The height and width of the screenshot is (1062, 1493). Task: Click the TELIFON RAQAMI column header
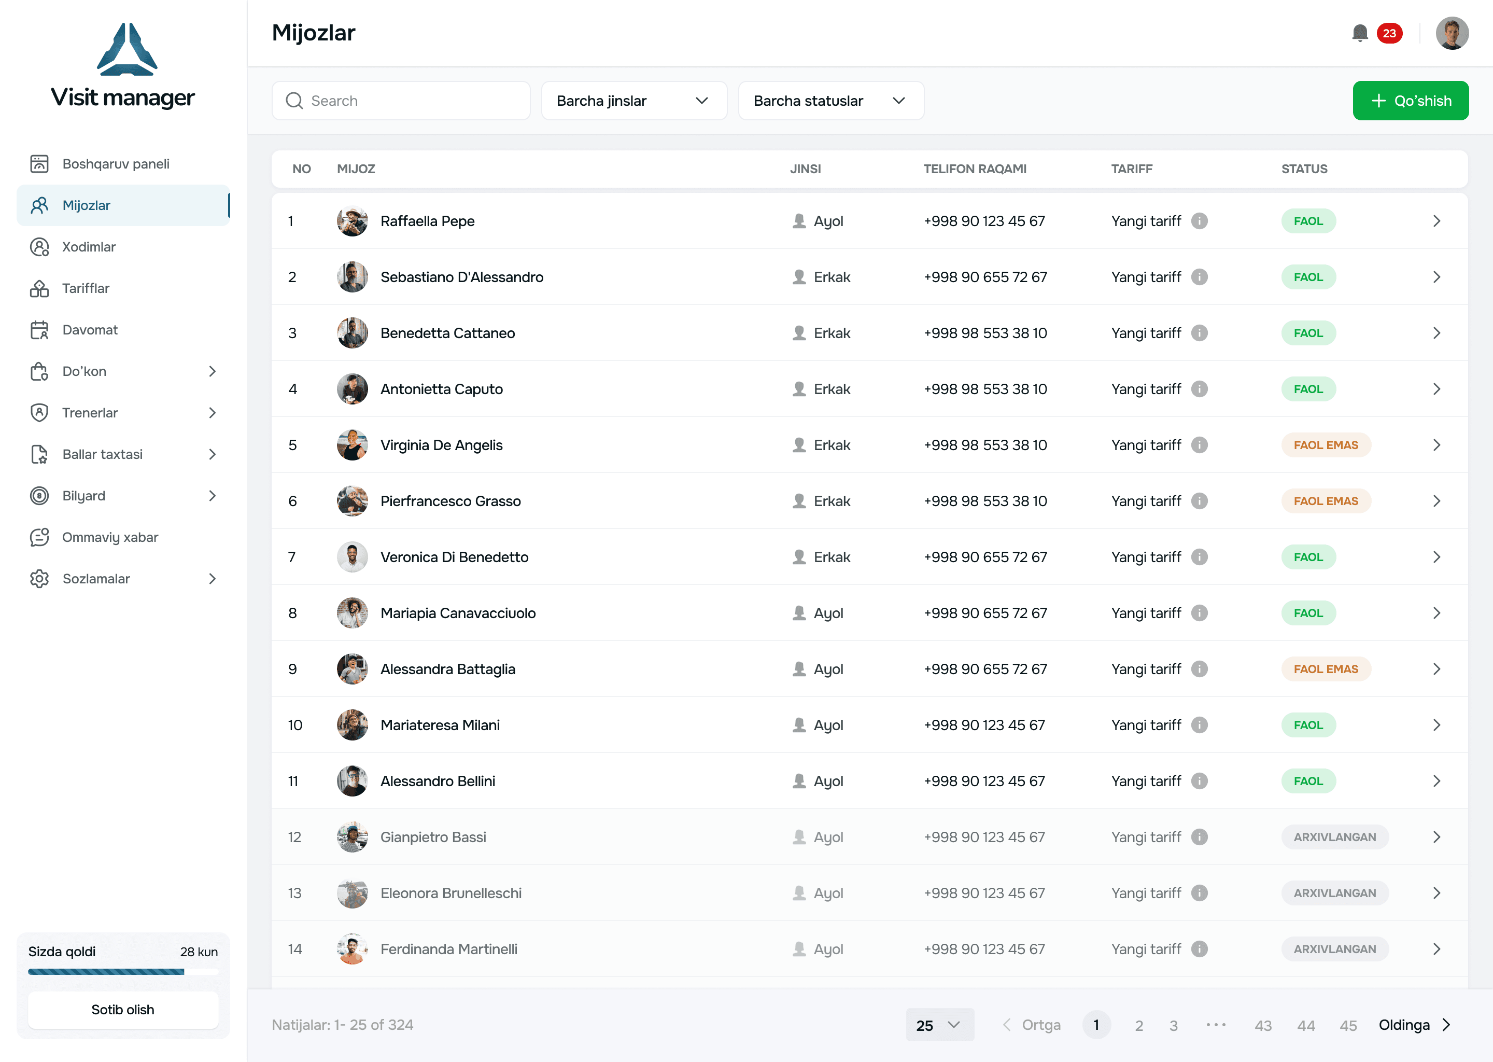tap(975, 169)
